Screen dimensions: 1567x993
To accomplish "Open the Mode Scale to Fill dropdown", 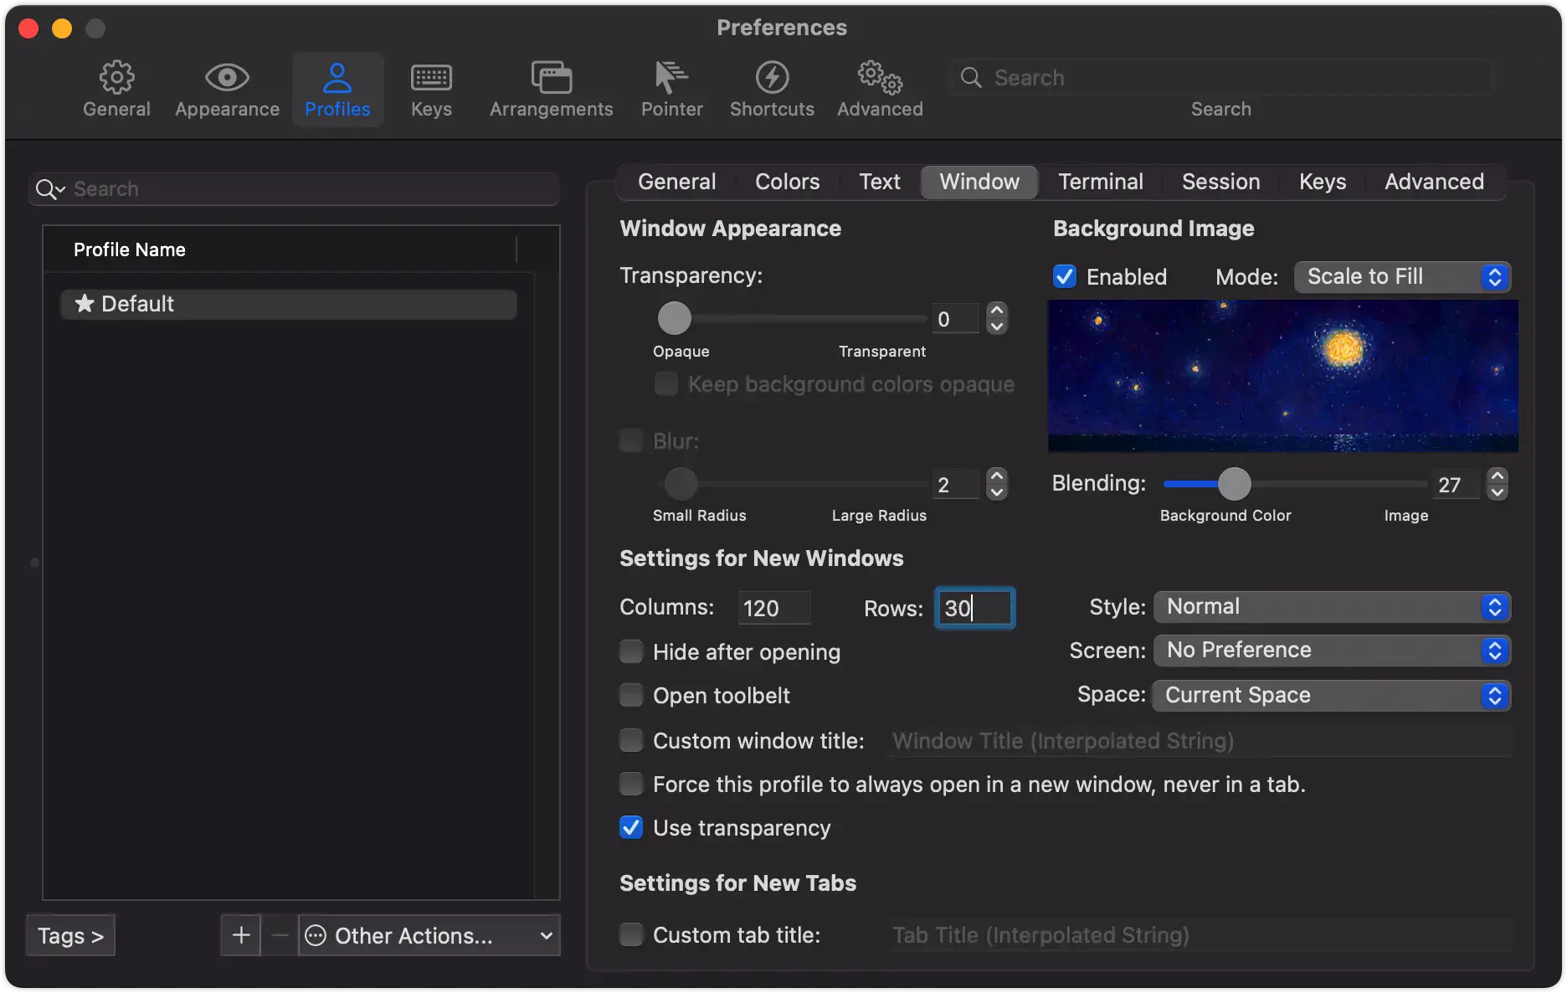I will coord(1403,276).
